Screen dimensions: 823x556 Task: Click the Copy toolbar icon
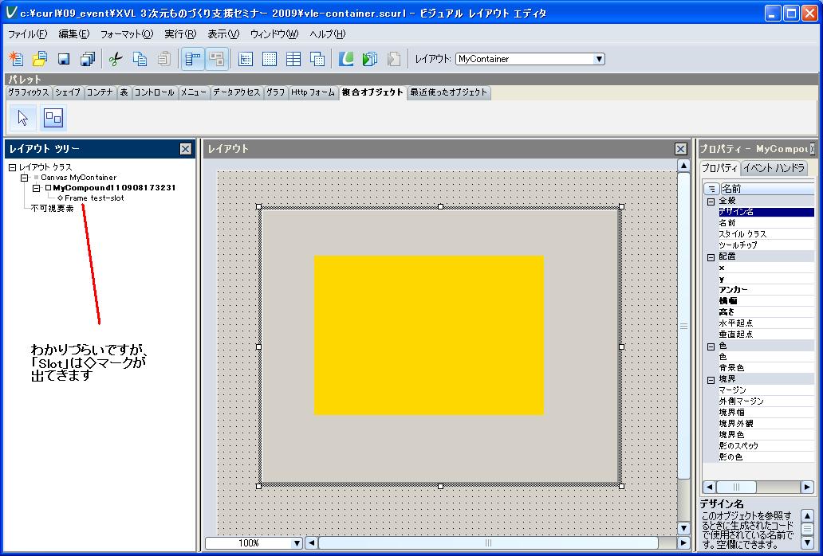click(x=140, y=59)
